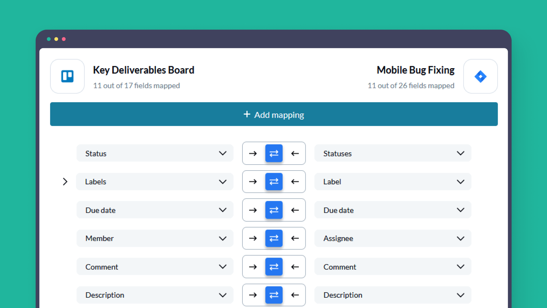Click the Add mapping button
The height and width of the screenshot is (308, 547).
pyautogui.click(x=274, y=114)
